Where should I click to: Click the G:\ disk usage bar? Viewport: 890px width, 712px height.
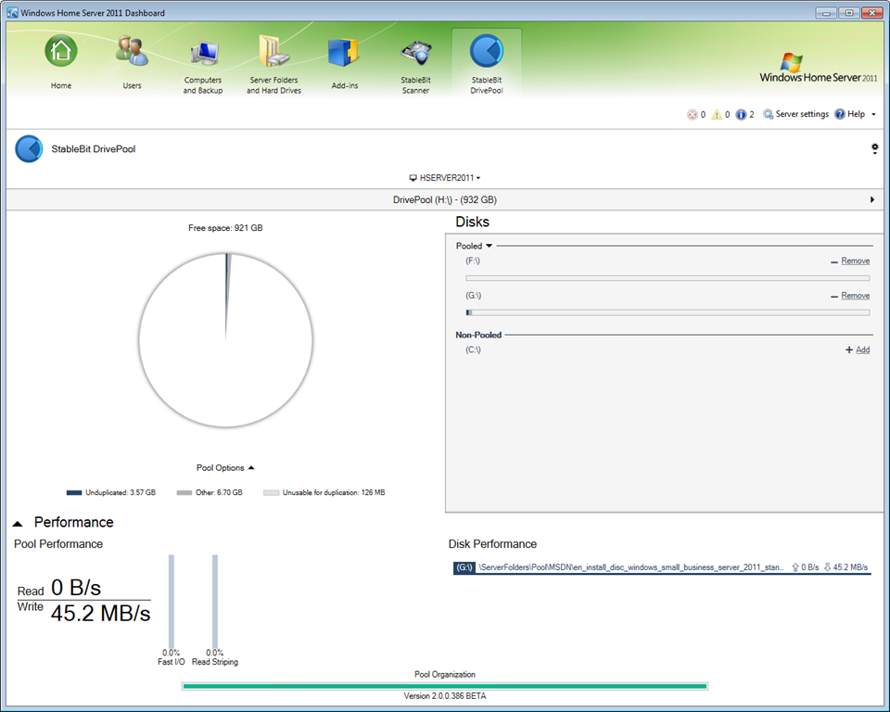(667, 312)
